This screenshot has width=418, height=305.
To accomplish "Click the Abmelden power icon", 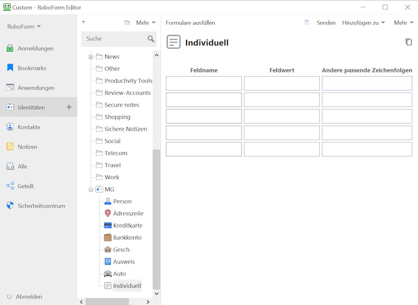I will 9,297.
